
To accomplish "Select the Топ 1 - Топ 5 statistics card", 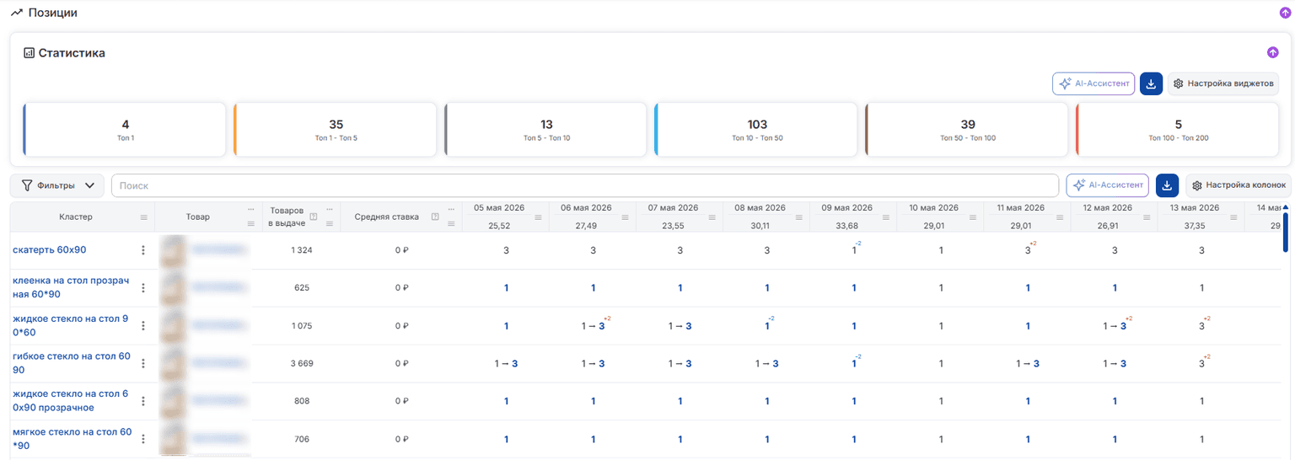I will point(336,130).
